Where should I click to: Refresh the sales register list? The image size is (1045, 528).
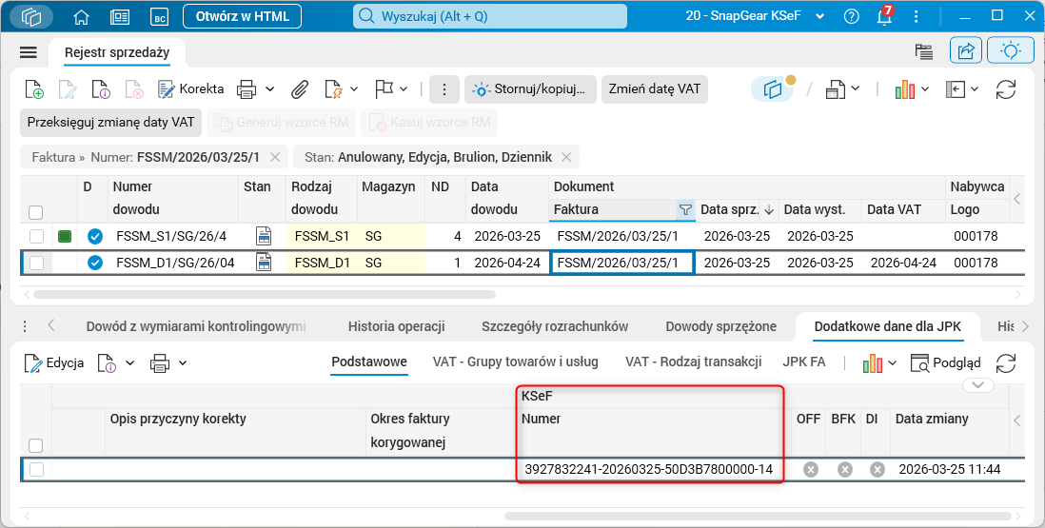(1005, 89)
